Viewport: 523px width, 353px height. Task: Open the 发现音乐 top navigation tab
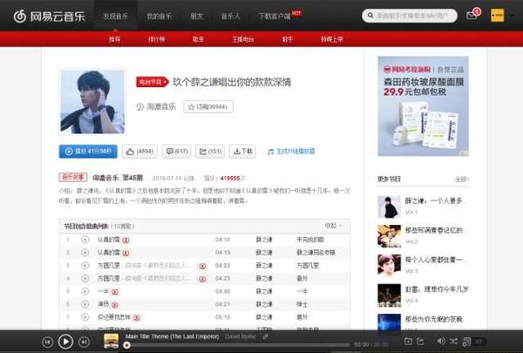[x=115, y=16]
